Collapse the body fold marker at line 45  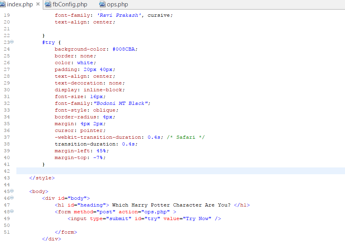[12, 191]
